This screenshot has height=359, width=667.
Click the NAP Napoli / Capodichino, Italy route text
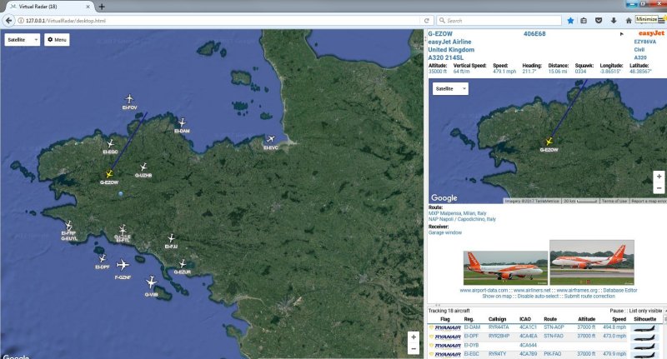coord(462,219)
